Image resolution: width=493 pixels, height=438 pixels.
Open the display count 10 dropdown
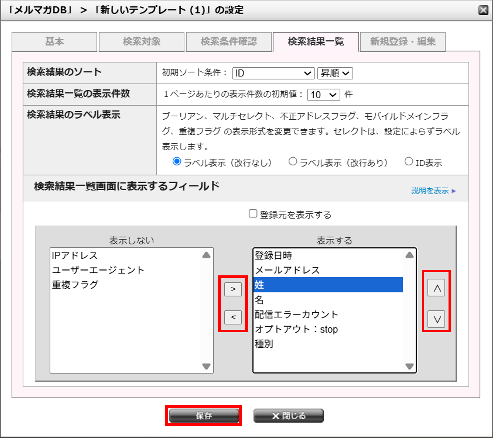(323, 95)
